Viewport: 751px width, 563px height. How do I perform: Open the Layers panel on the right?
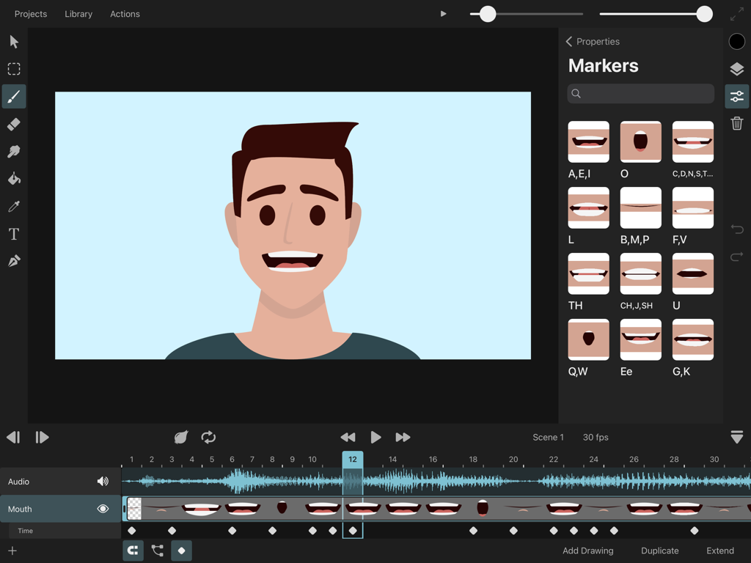tap(736, 69)
